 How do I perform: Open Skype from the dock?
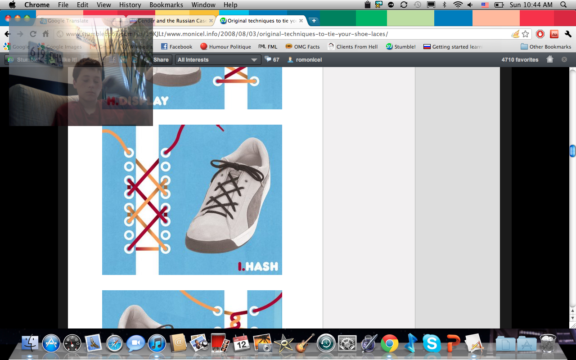coord(432,344)
